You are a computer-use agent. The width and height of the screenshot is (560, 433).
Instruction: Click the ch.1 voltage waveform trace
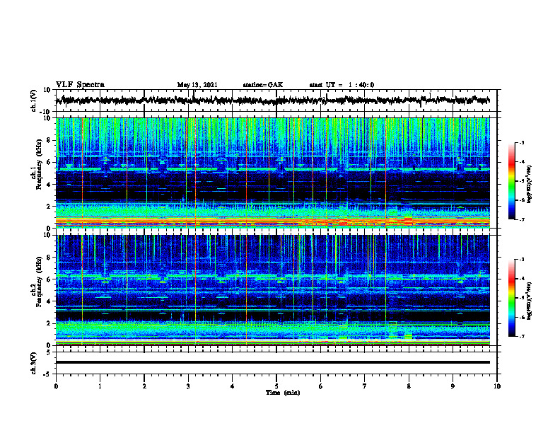pos(272,100)
